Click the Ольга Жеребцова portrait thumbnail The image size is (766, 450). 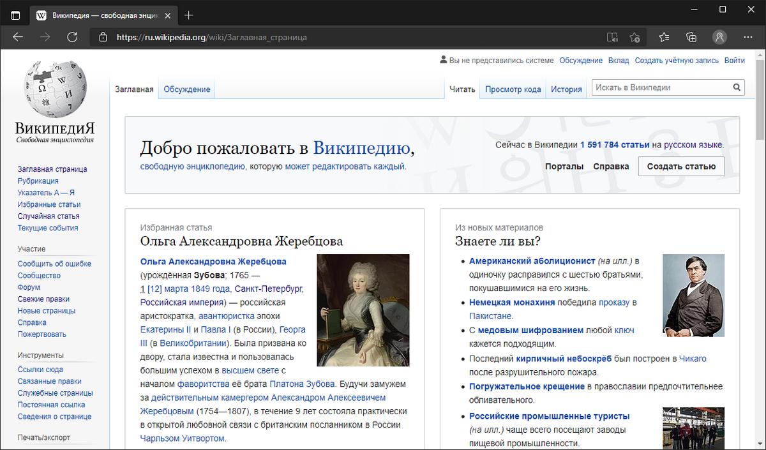pyautogui.click(x=363, y=310)
